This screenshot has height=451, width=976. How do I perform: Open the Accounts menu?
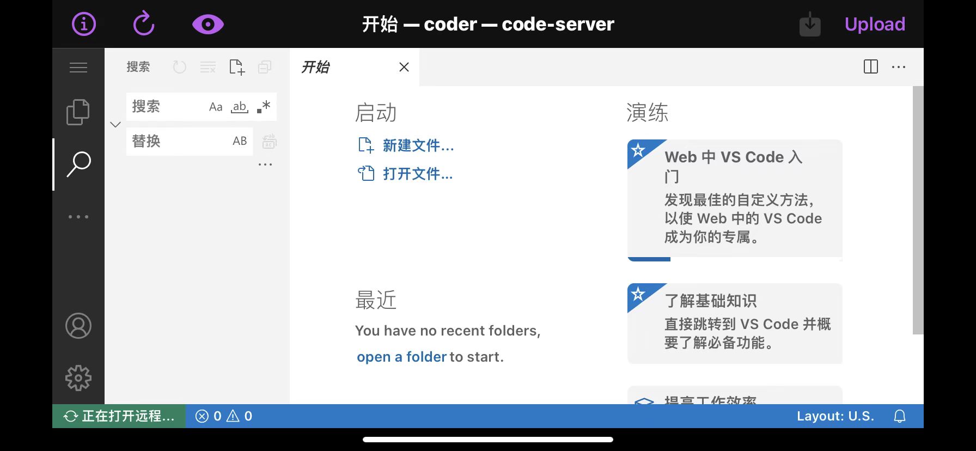(x=78, y=326)
